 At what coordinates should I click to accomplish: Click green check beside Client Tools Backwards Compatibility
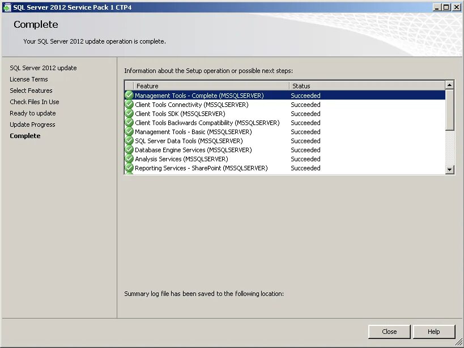pyautogui.click(x=129, y=122)
